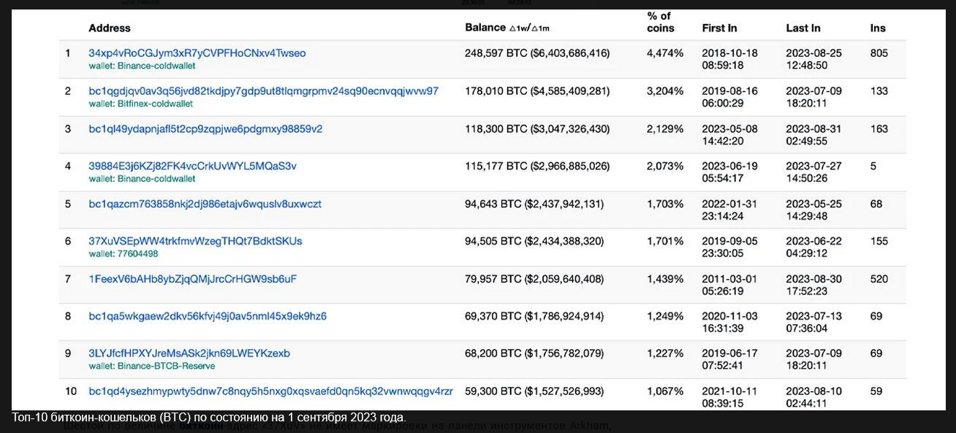The height and width of the screenshot is (433, 956).
Task: Open address 34xp4vRoCGJym3xR7yCVPFHoCNxv4Twseo
Action: (197, 53)
